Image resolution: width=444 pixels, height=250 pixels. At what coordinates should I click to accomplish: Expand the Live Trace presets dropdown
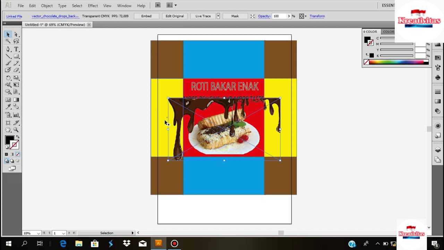218,16
